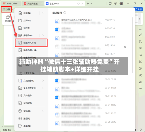Remove the 昨天 13:38 recent file entry
The height and width of the screenshot is (132, 145).
125,47
